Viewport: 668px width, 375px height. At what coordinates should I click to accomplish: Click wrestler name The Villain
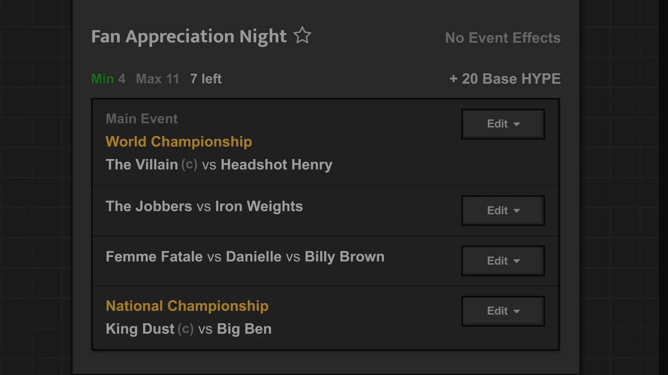(142, 165)
